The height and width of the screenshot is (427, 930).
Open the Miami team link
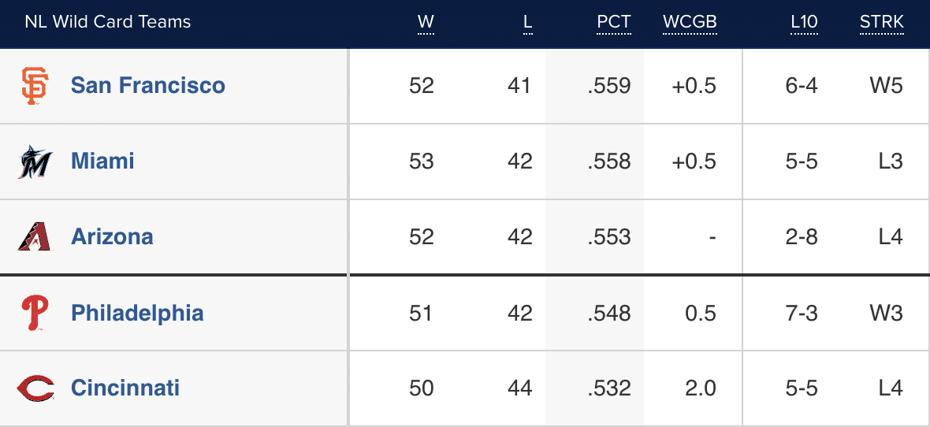click(102, 161)
